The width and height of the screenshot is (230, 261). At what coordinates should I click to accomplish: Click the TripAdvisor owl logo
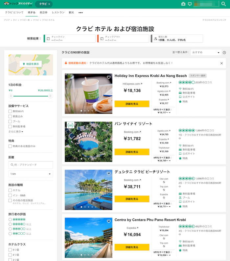coord(7,4)
